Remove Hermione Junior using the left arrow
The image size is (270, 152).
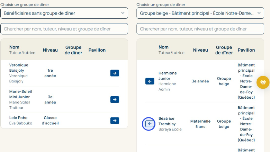(150, 81)
